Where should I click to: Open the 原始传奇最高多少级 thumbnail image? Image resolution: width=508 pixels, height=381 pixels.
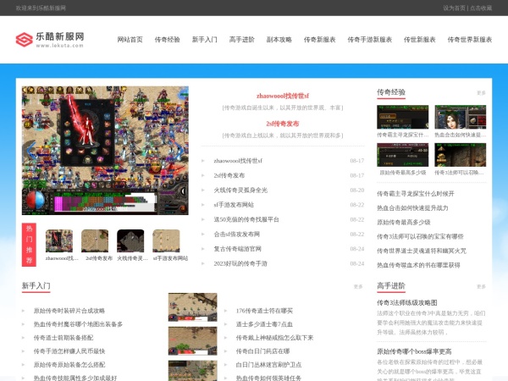(x=402, y=155)
